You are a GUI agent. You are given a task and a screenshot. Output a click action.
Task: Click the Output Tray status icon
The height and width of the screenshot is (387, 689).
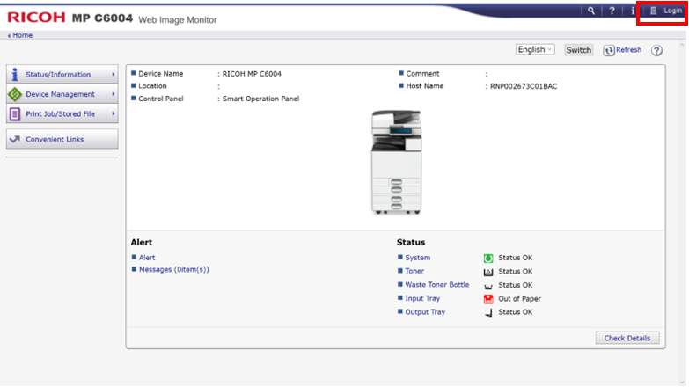point(488,313)
